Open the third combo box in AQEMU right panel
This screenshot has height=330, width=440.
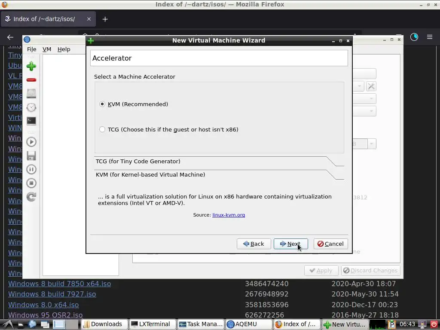(364, 111)
